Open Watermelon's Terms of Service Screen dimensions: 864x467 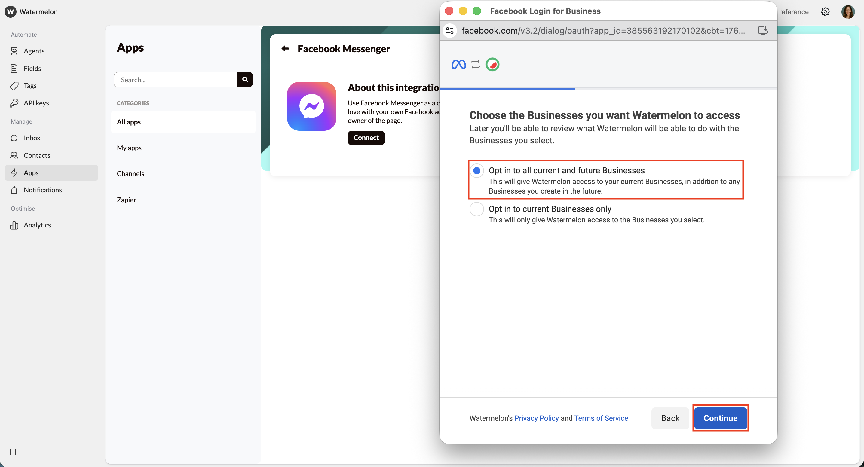click(601, 418)
